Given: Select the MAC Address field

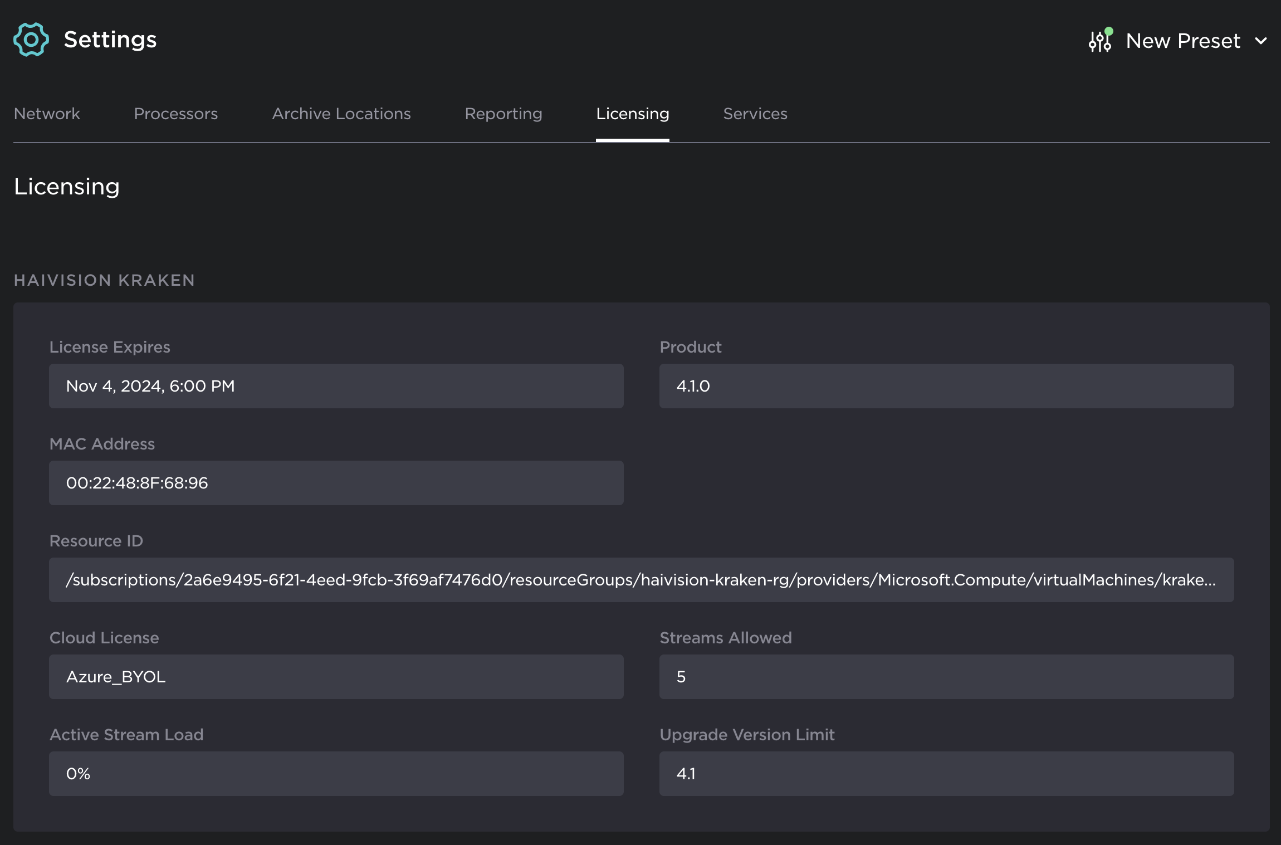Looking at the screenshot, I should [x=336, y=483].
